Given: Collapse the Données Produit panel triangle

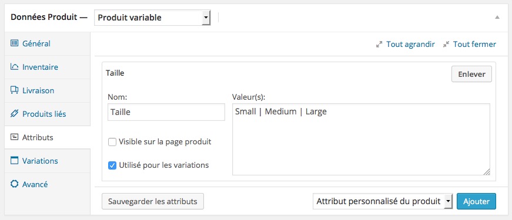Looking at the screenshot, I should point(497,17).
